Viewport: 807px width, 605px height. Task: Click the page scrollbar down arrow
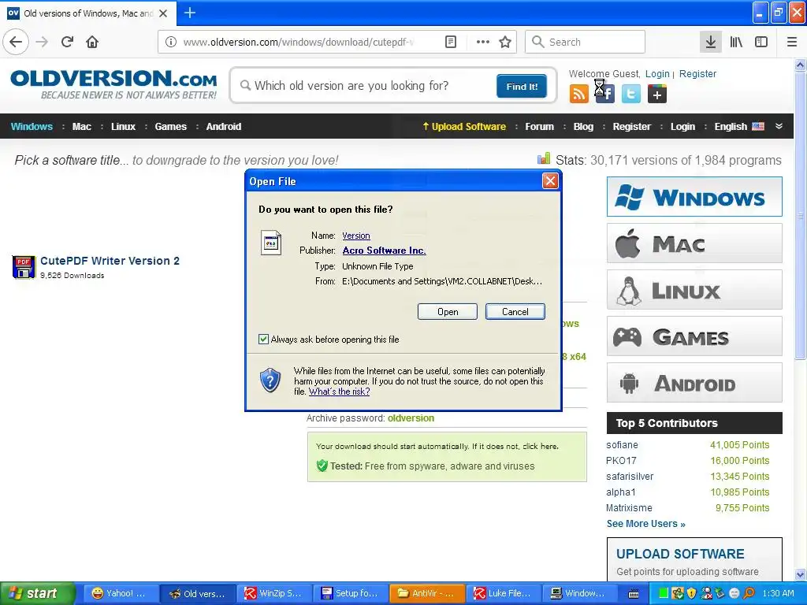tap(800, 573)
